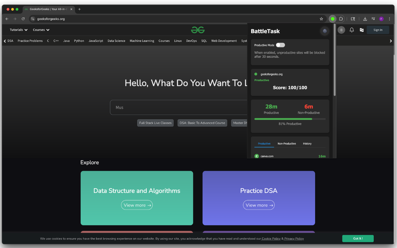Click the BattleTask avatar moon icon
Image resolution: width=397 pixels, height=248 pixels.
325,31
